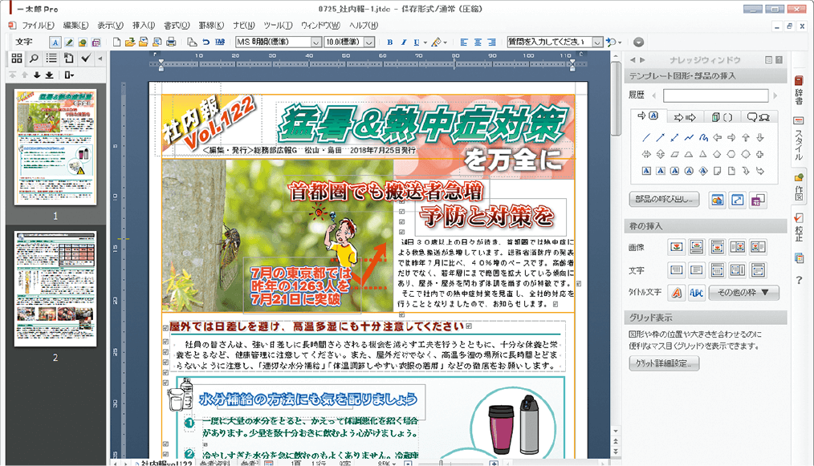Select speech bubble shape category tab

click(758, 117)
